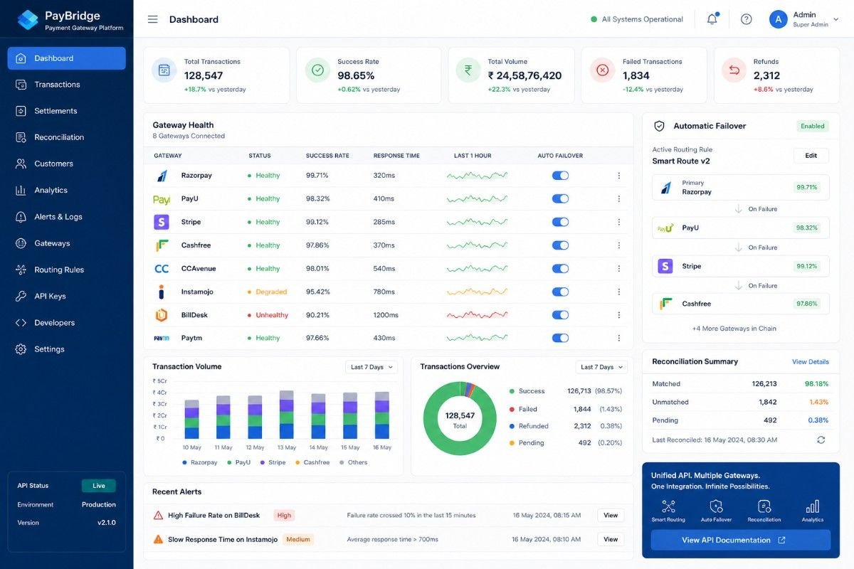Open Routing Rules in sidebar
Screen dimensions: 854x569
66,270
